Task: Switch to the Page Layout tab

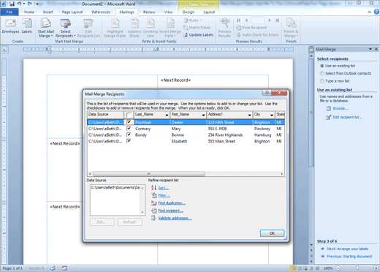Action: [72, 12]
